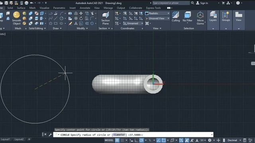
Task: Select the Line tool in Draw panel
Action: (x=56, y=19)
